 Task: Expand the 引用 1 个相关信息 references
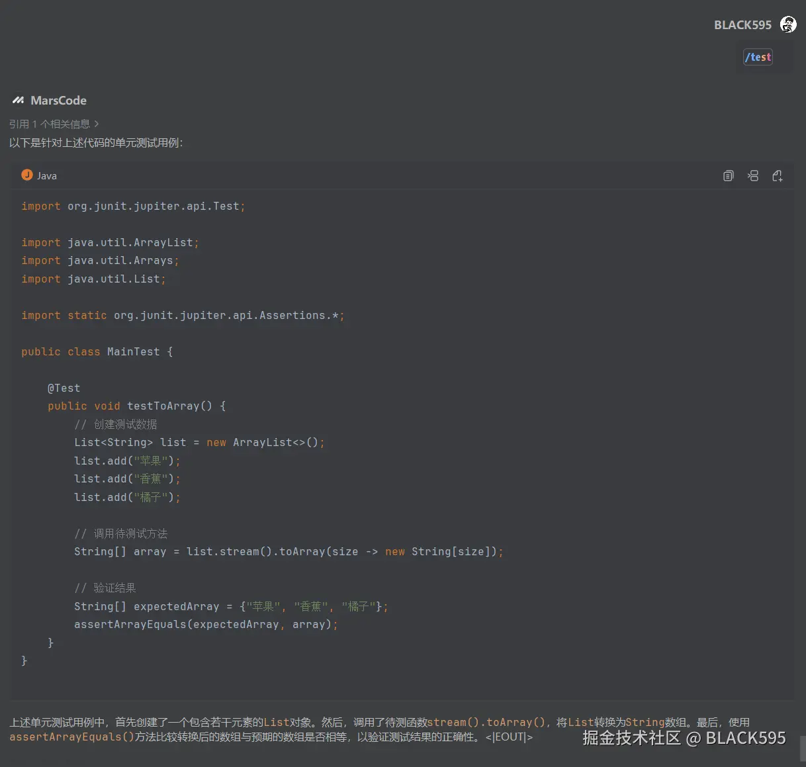pos(54,124)
